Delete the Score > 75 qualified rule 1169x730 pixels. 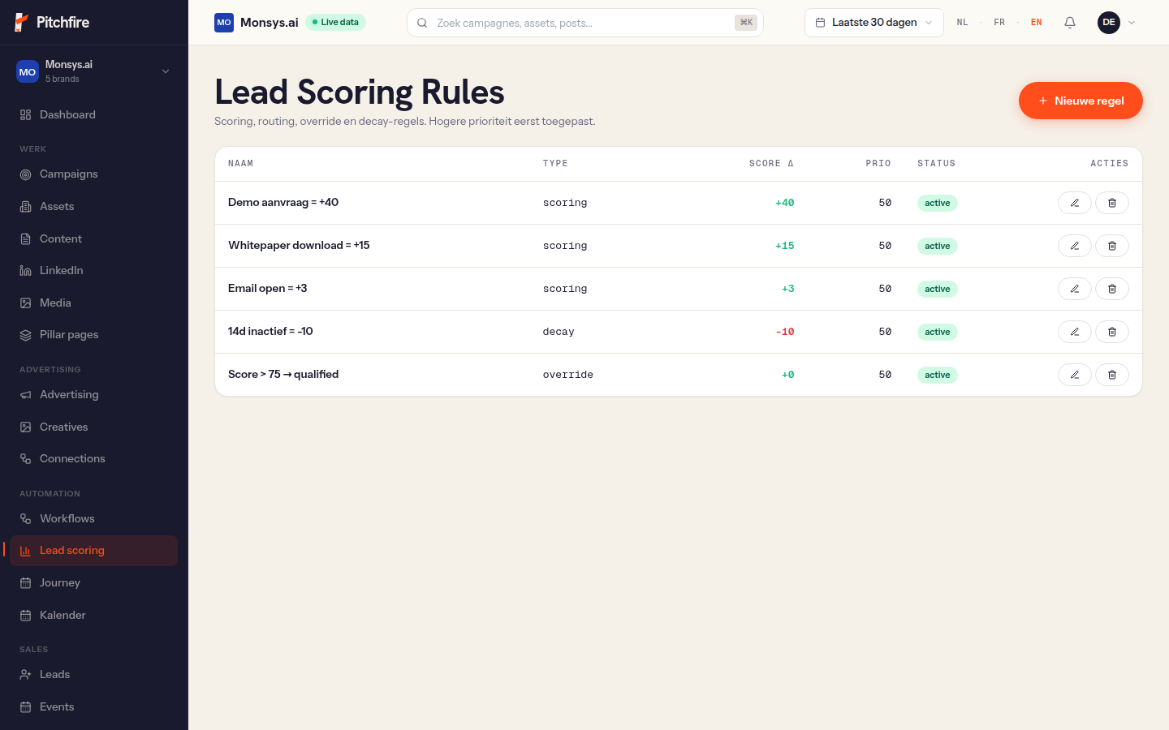(1112, 375)
